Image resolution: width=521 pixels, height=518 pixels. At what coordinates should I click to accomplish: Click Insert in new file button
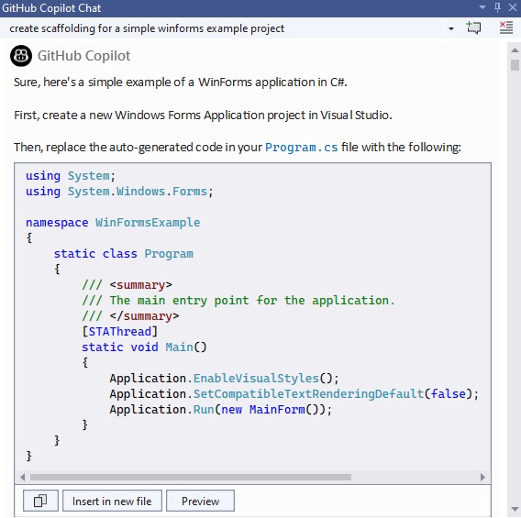click(x=112, y=501)
